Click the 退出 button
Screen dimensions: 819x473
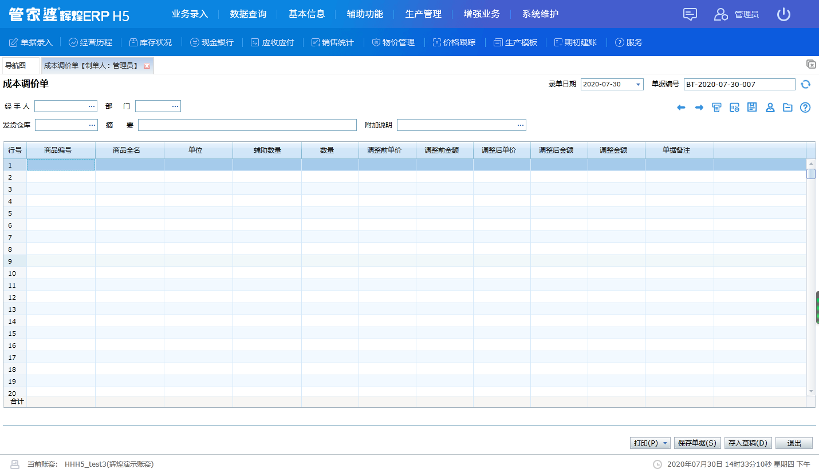click(x=794, y=443)
